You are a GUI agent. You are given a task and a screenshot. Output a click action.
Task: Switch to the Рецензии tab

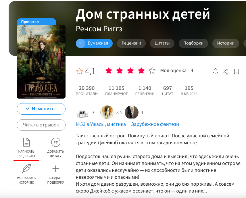pos(131,43)
